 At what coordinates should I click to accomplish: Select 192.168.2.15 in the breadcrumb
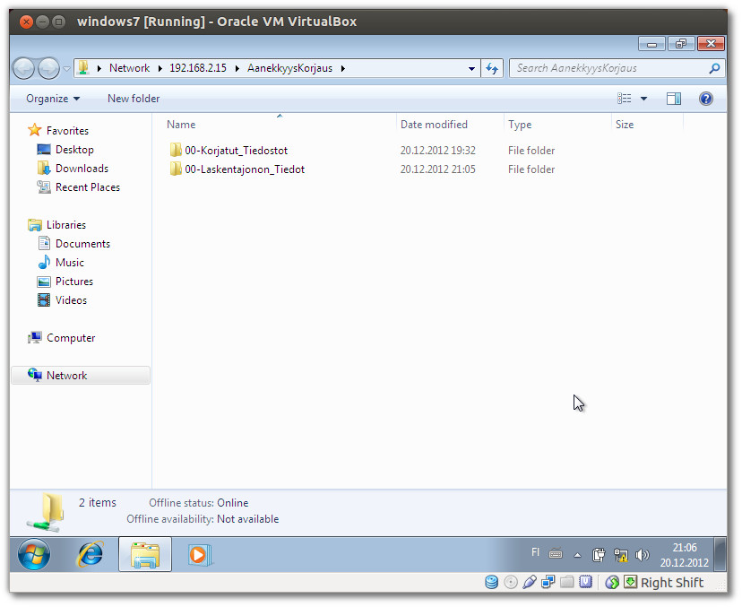click(x=198, y=68)
